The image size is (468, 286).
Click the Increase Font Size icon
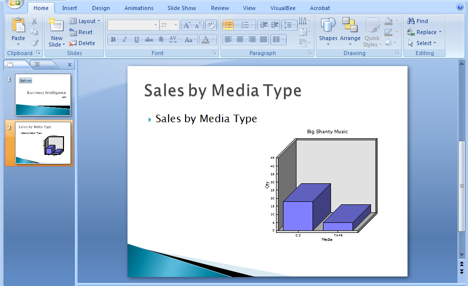pyautogui.click(x=186, y=25)
